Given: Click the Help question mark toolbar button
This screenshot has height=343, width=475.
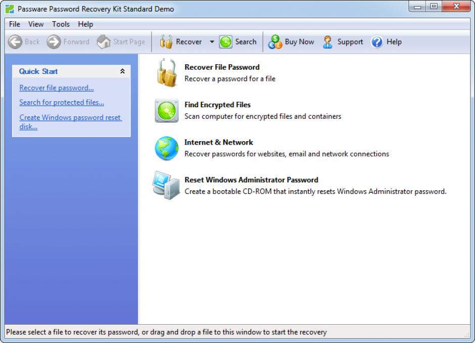Looking at the screenshot, I should pos(386,42).
